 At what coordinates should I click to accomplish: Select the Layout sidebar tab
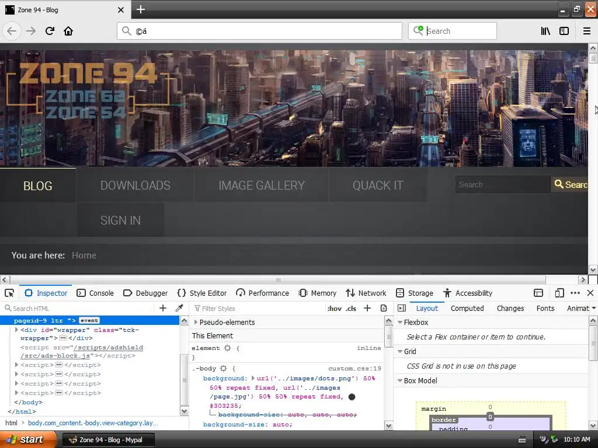tap(427, 308)
